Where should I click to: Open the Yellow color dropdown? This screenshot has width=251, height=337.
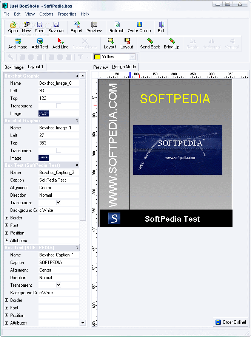tap(132, 57)
